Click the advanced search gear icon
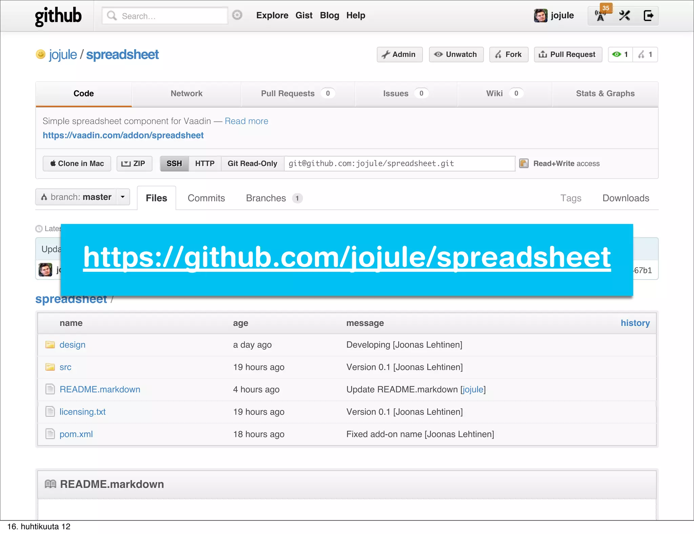The height and width of the screenshot is (534, 694). pos(237,15)
